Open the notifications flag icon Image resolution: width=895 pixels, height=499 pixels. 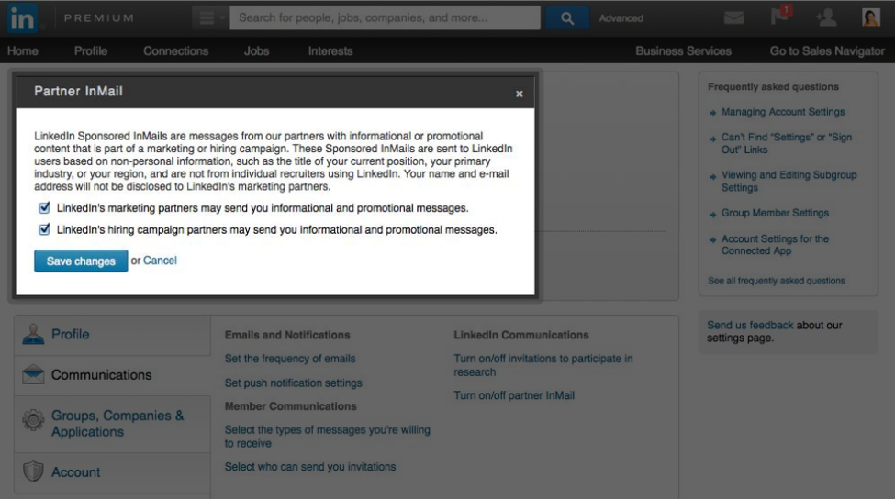point(780,16)
